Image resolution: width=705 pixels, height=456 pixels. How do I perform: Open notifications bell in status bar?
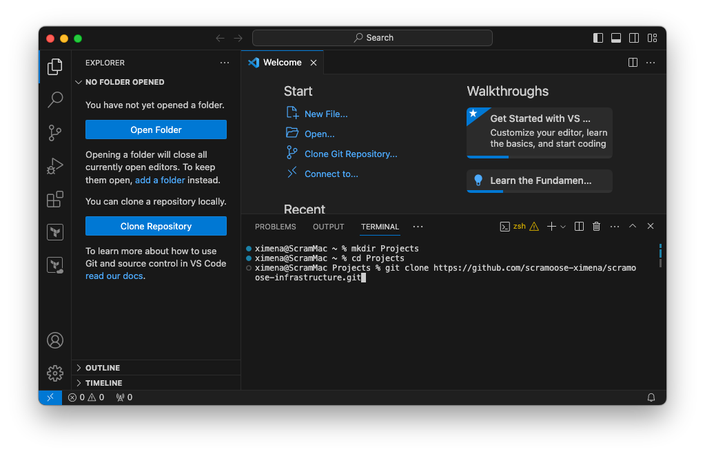[651, 397]
